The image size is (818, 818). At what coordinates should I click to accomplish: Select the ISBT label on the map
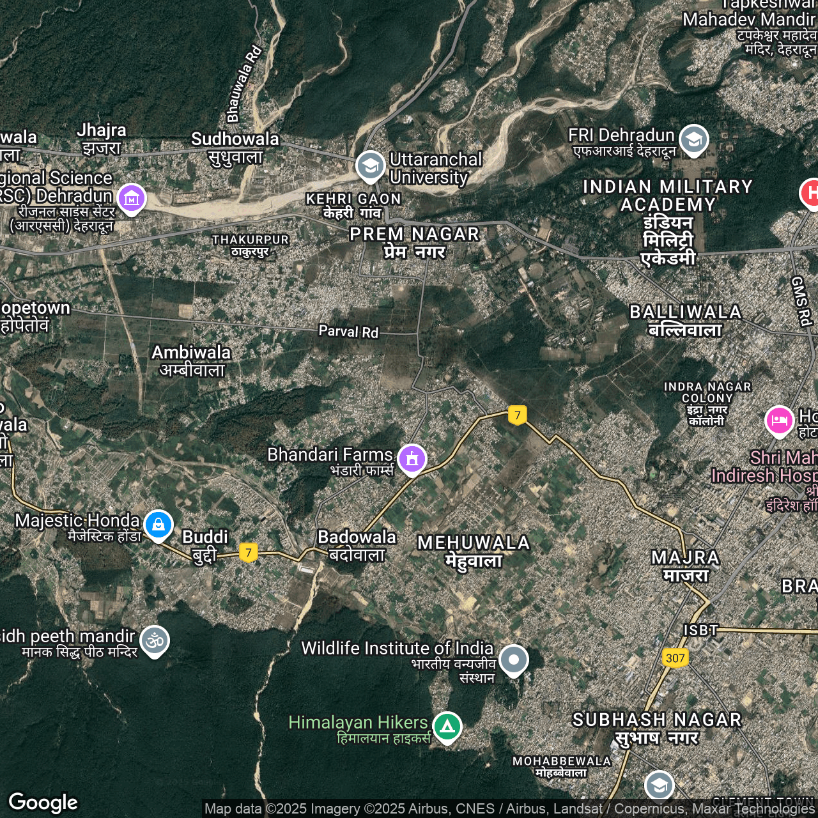[x=700, y=630]
